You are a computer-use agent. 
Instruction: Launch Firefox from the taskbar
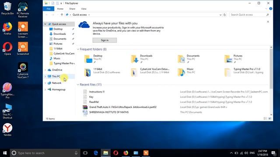(126, 153)
